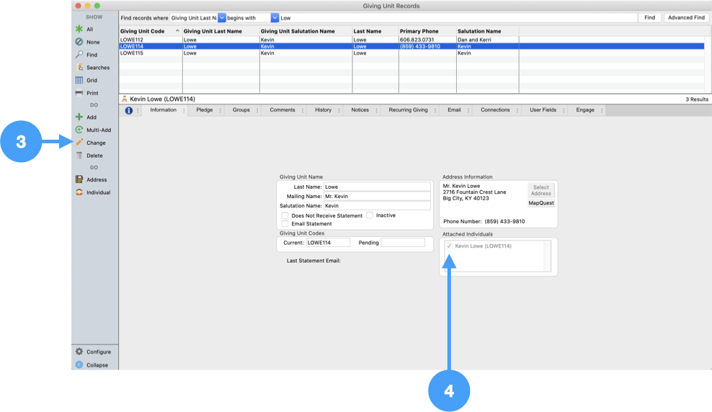Open the Grid view icon
The width and height of the screenshot is (712, 412).
coord(79,80)
